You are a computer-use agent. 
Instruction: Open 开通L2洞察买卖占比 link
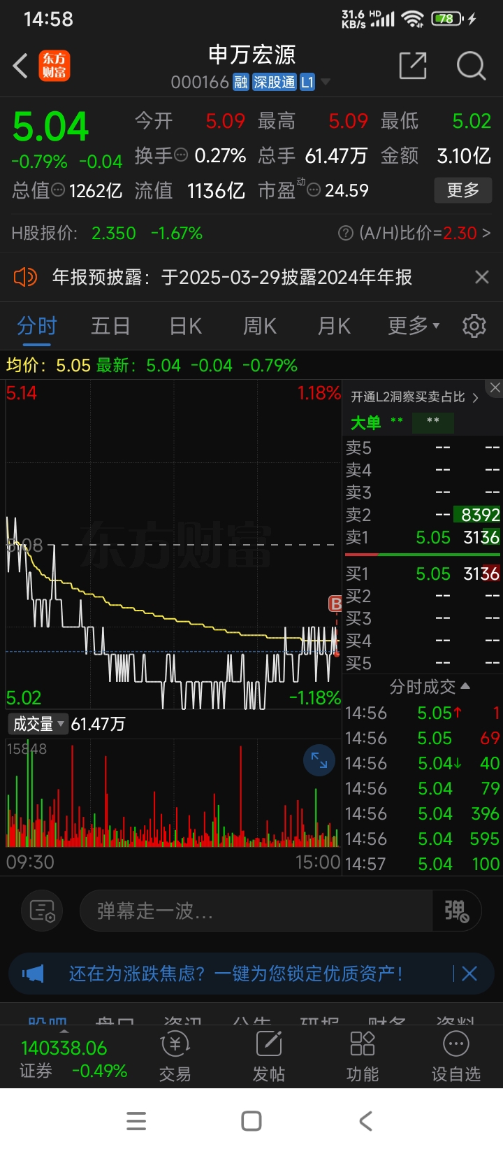414,397
